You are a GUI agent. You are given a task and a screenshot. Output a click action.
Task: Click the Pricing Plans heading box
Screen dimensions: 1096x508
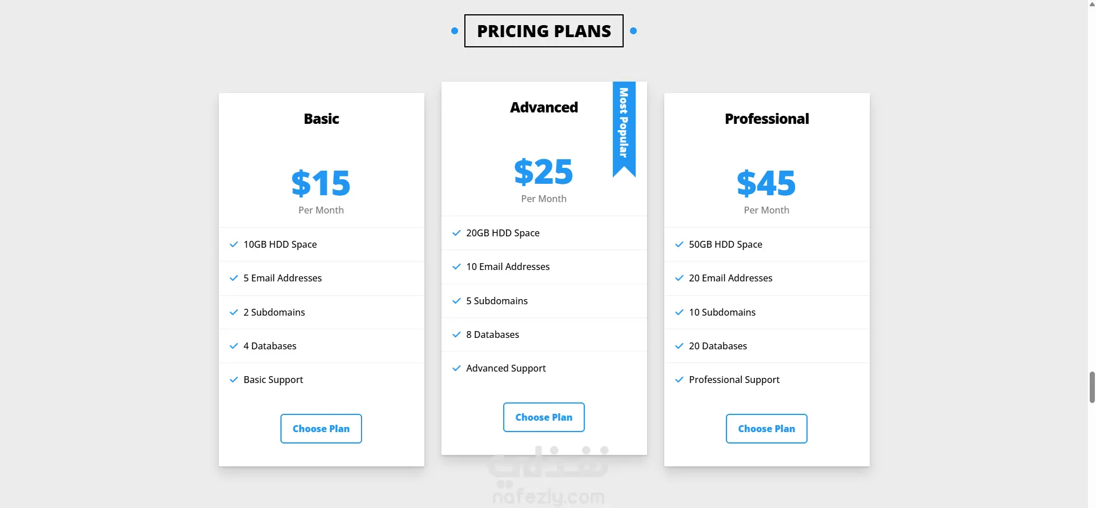[x=544, y=31]
